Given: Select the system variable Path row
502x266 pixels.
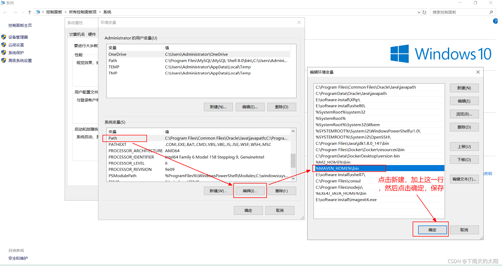Looking at the screenshot, I should pos(198,138).
